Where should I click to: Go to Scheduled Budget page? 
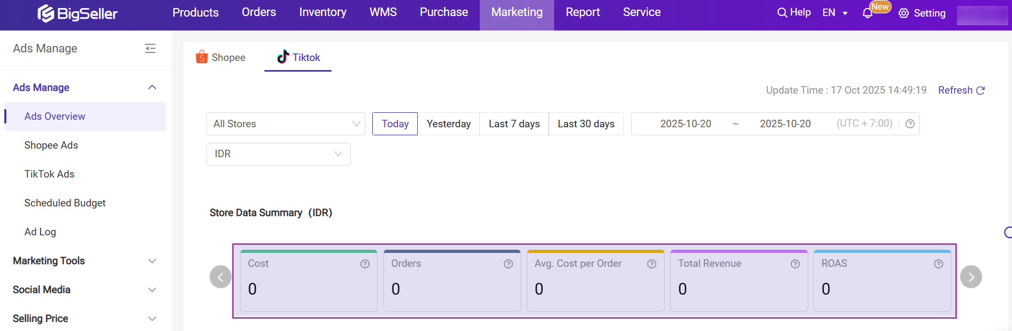pyautogui.click(x=65, y=203)
